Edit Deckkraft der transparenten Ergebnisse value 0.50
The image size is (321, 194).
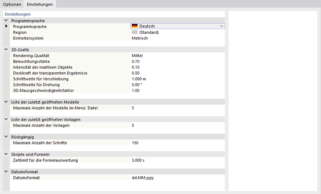(x=136, y=73)
